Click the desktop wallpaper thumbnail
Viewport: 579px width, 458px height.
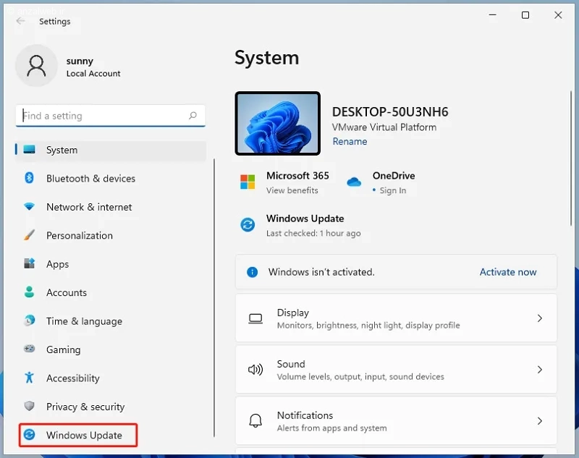(278, 123)
